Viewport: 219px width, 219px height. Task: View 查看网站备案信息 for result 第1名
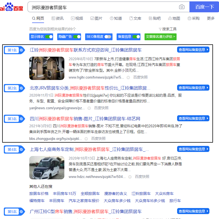click(193, 50)
